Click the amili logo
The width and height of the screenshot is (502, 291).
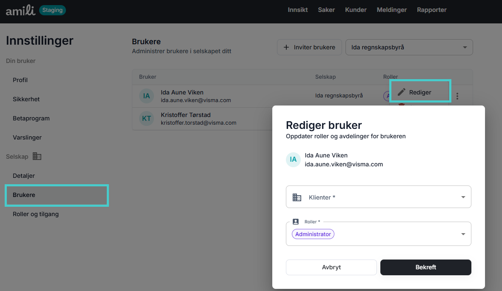(20, 10)
